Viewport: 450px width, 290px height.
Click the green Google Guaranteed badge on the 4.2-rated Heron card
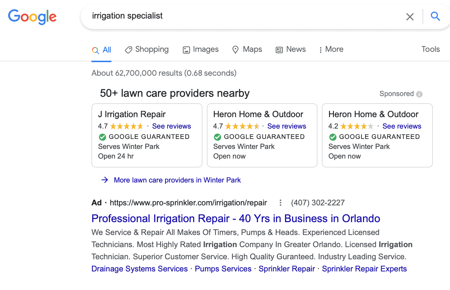click(332, 137)
